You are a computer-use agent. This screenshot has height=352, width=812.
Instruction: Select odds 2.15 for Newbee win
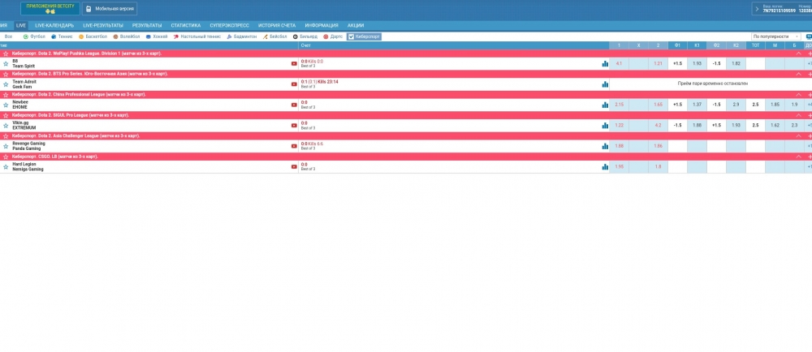tap(619, 105)
